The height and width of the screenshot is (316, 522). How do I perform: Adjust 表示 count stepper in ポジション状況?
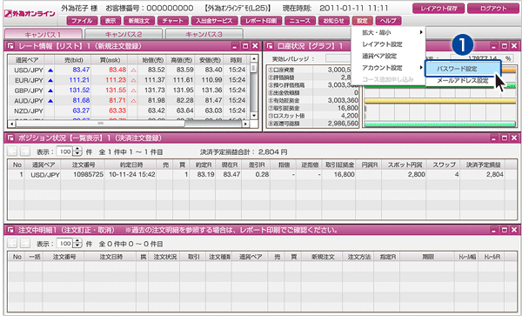pos(77,151)
